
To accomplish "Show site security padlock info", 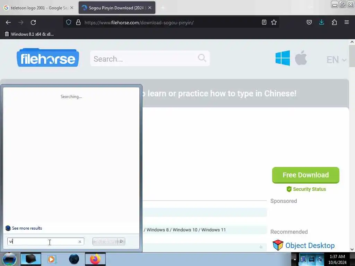I will click(78, 22).
